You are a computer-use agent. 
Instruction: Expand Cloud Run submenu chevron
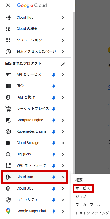pyautogui.click(x=63, y=177)
